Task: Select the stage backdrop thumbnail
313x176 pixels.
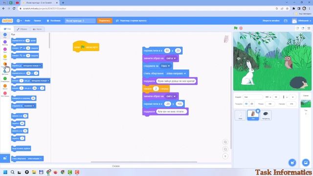Action: [306, 104]
